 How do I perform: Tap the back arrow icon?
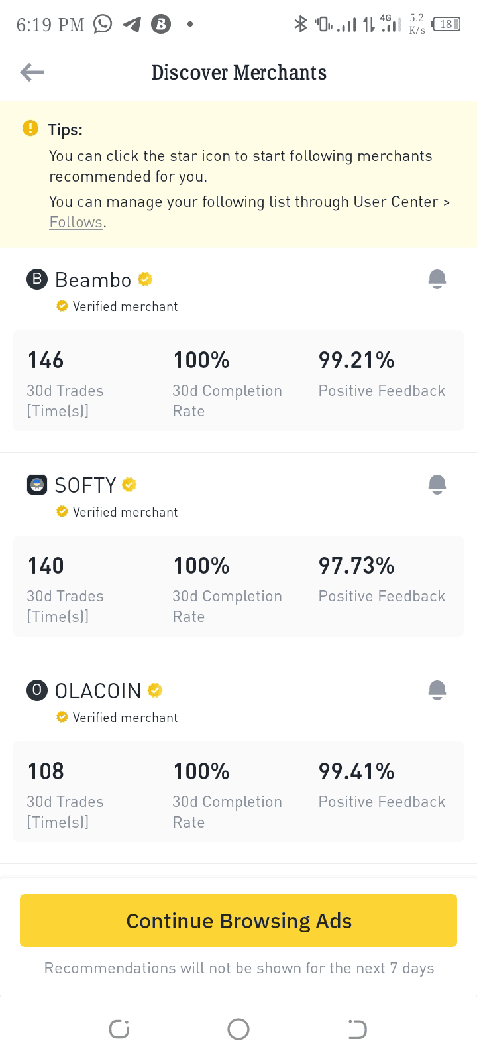pyautogui.click(x=32, y=72)
